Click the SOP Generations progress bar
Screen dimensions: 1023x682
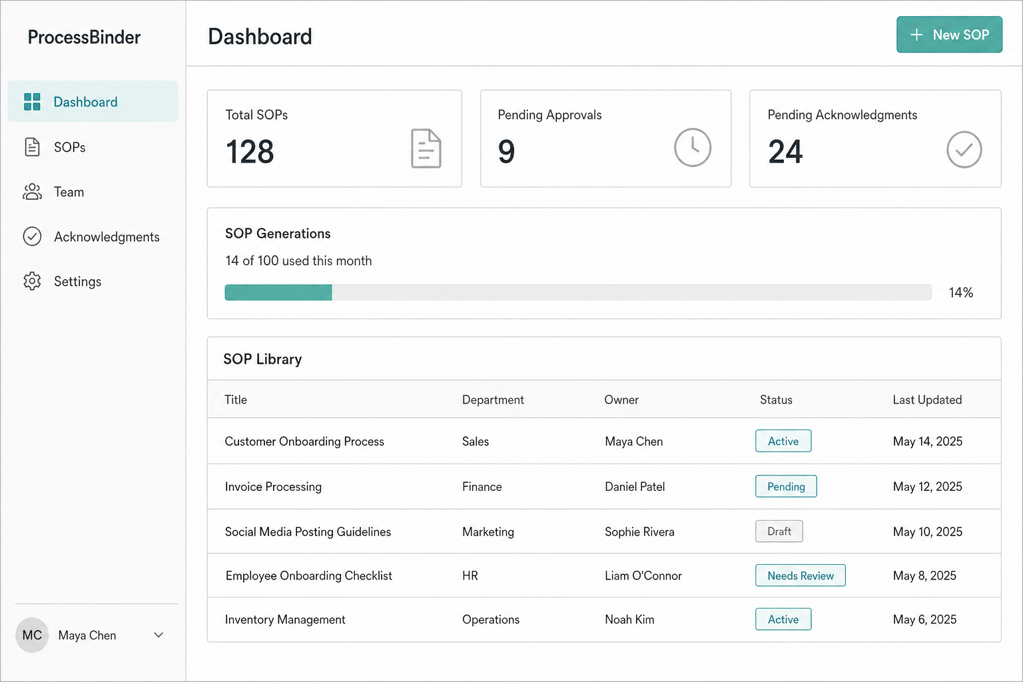coord(578,292)
